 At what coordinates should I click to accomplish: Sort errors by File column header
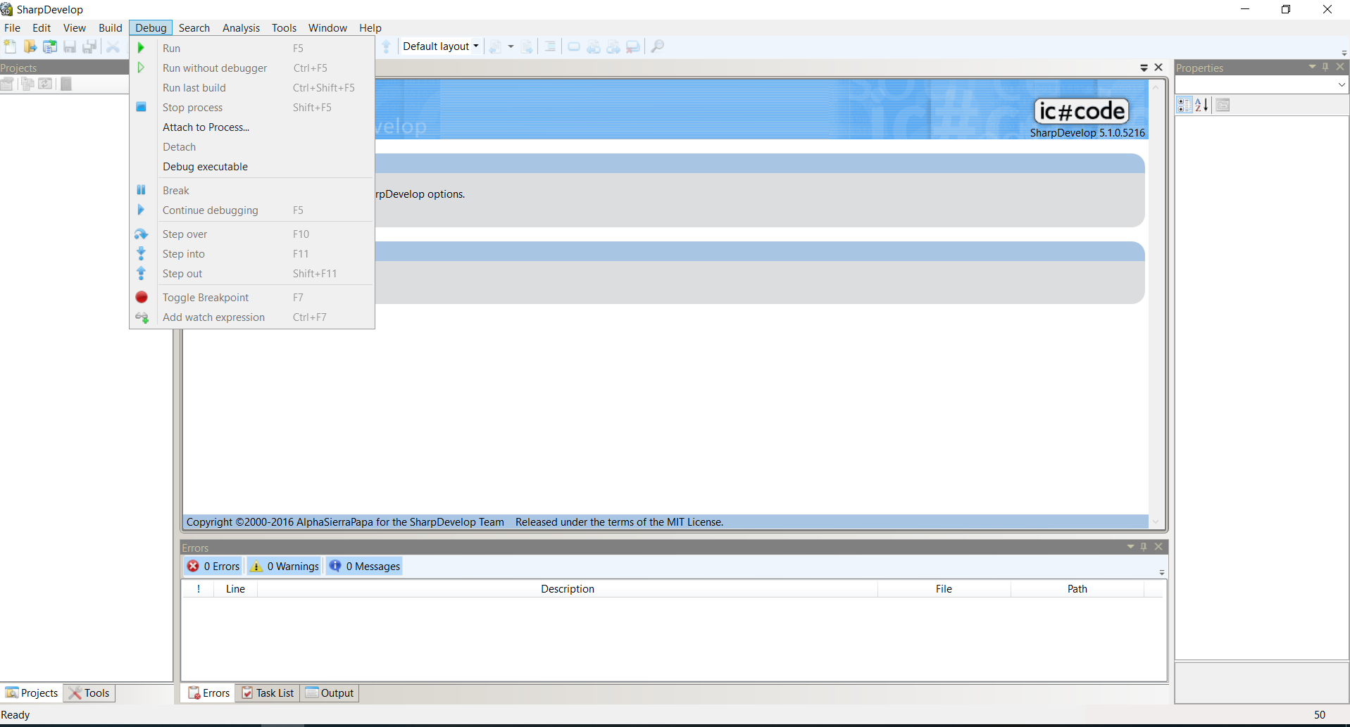tap(944, 588)
